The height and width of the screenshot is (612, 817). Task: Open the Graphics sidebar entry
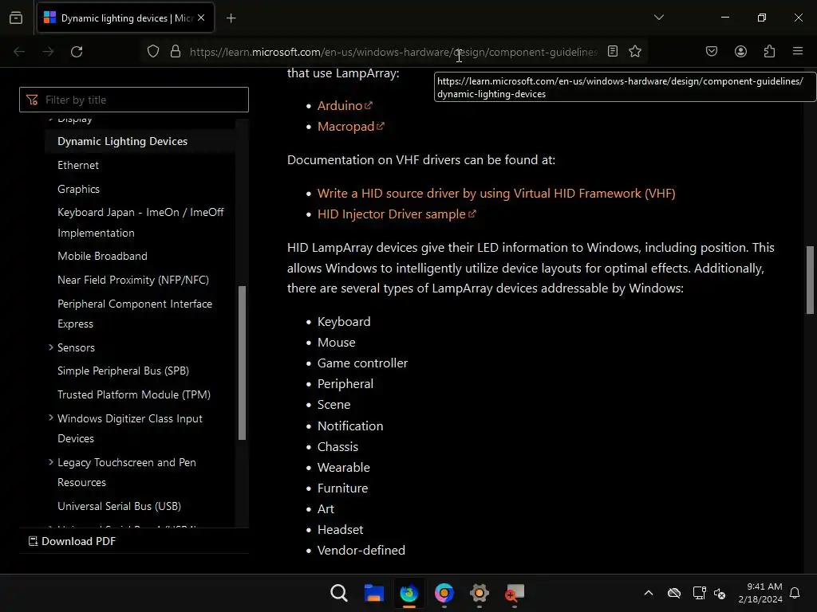[x=79, y=190]
